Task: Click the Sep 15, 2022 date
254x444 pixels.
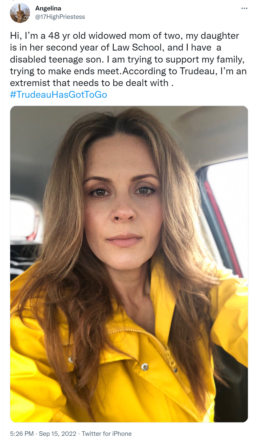Action: point(57,434)
